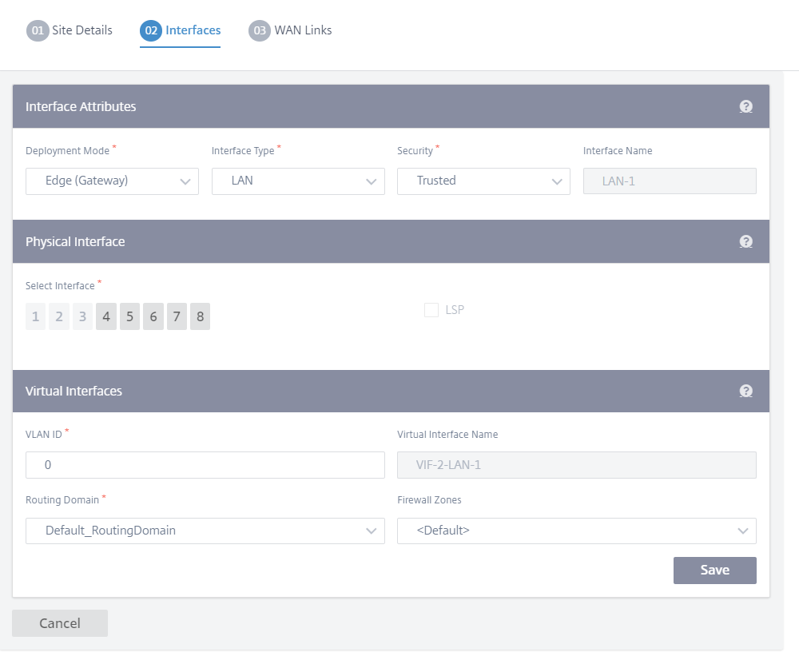Select physical interface 1
Screen dimensions: 799x672
[36, 316]
